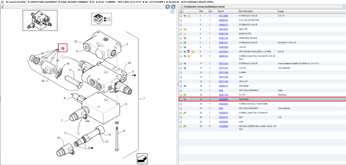This screenshot has width=346, height=165.
Task: Click the valve assembly thumbnail image
Action: [40, 20]
